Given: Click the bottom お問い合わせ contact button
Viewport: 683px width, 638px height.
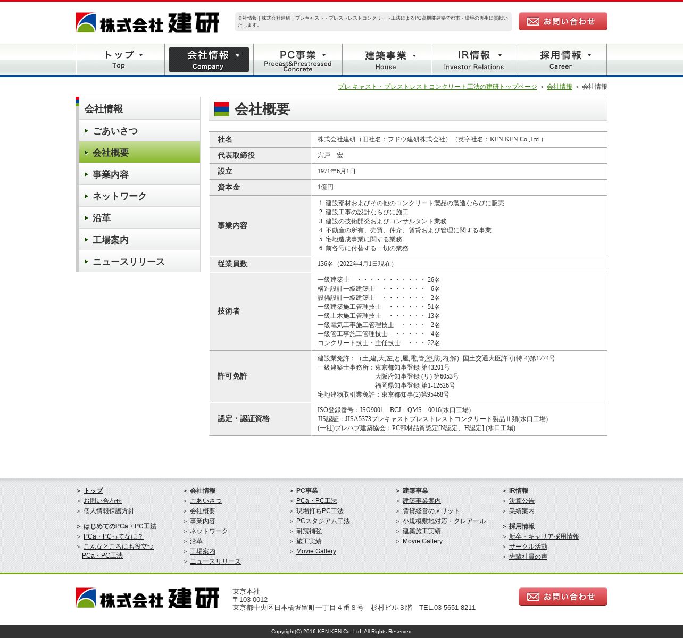Looking at the screenshot, I should (x=563, y=597).
